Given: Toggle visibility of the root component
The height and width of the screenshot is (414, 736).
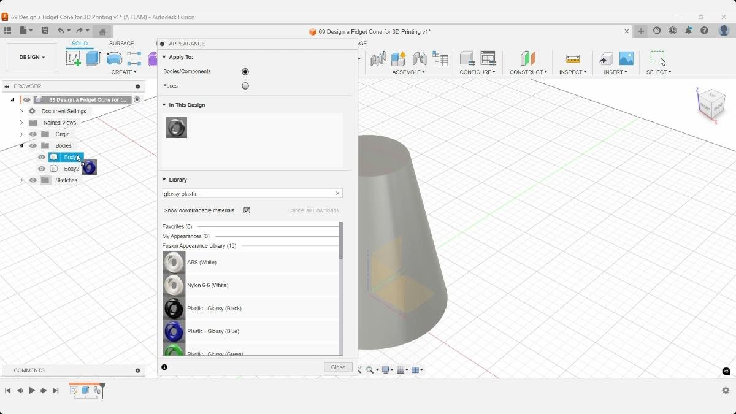Looking at the screenshot, I should point(26,99).
